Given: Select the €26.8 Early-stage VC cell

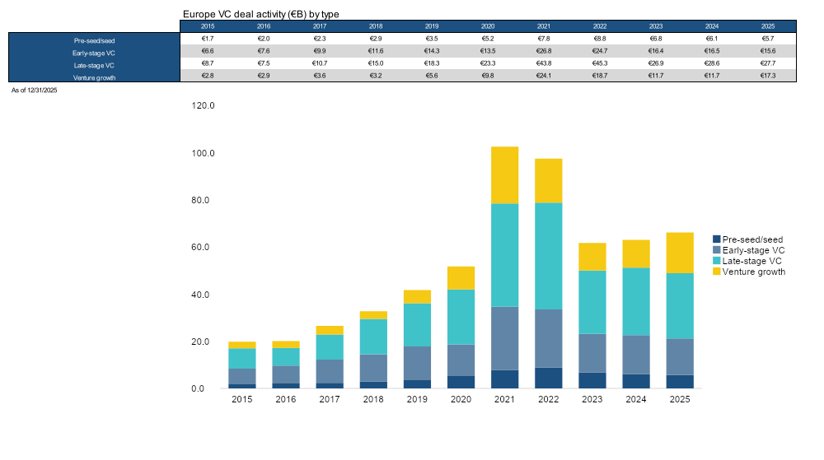Looking at the screenshot, I should coord(544,52).
